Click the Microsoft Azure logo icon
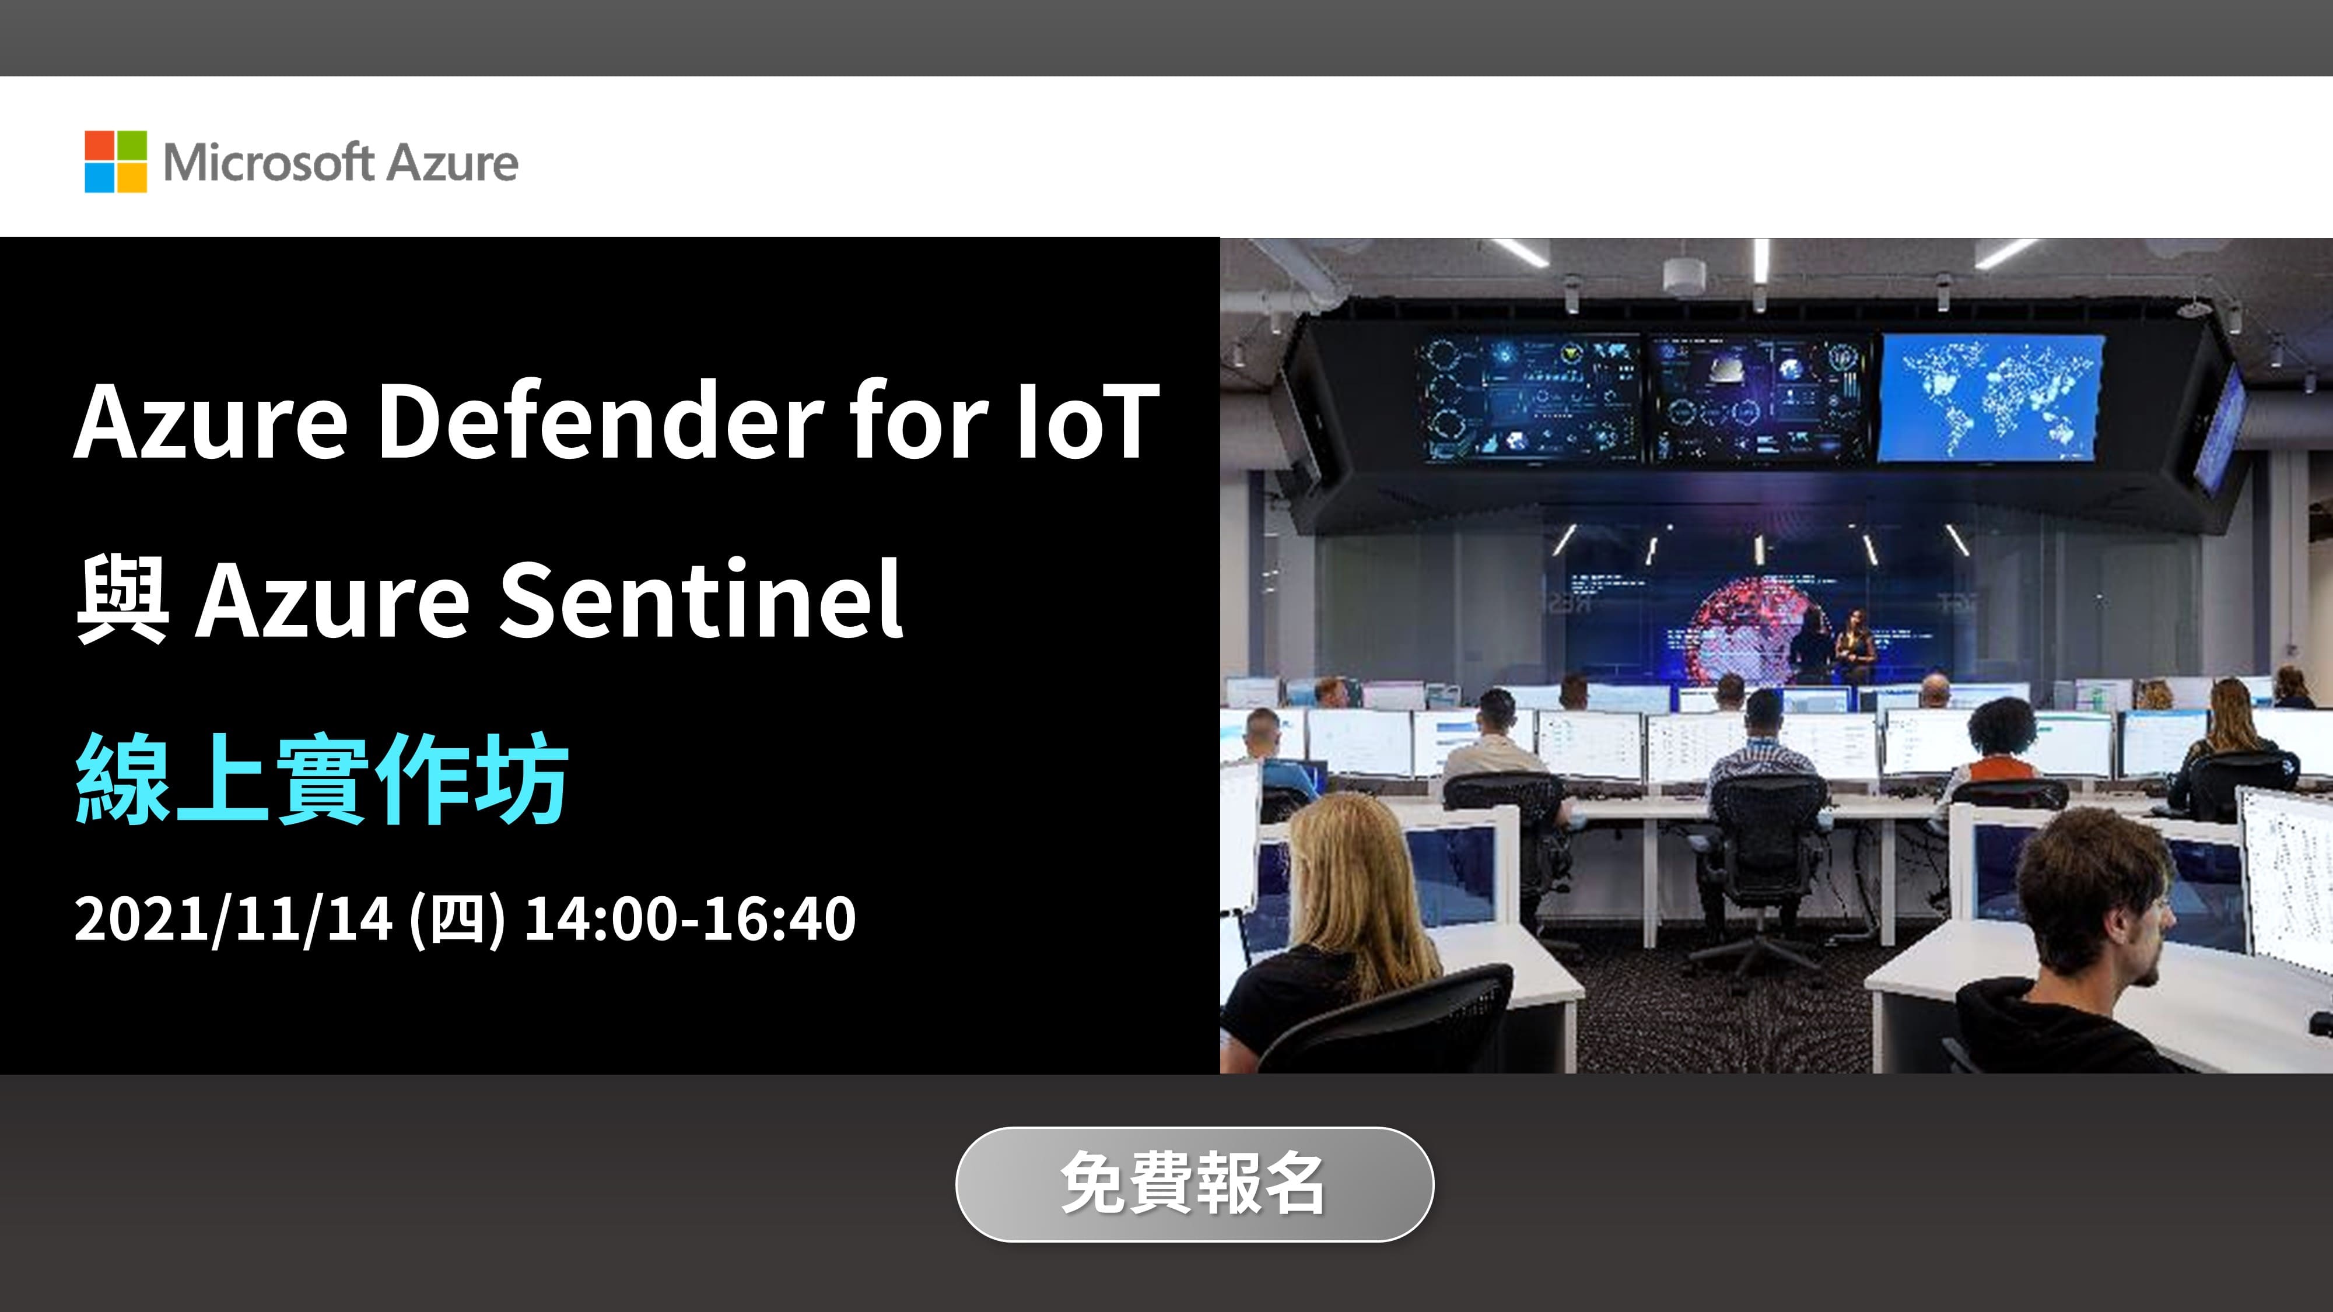Image resolution: width=2333 pixels, height=1312 pixels. [106, 162]
